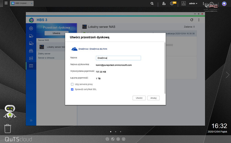
Task: Switch to the HBS 3 Hybrid taskbar tab
Action: coord(22,3)
